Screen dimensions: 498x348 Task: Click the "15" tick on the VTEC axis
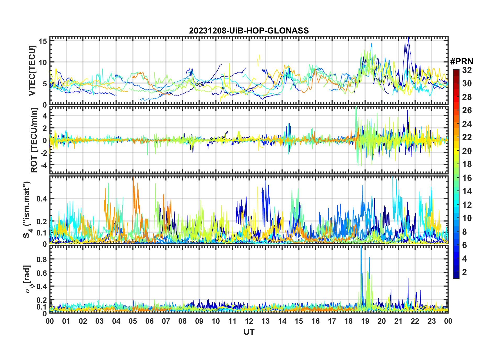click(x=43, y=41)
